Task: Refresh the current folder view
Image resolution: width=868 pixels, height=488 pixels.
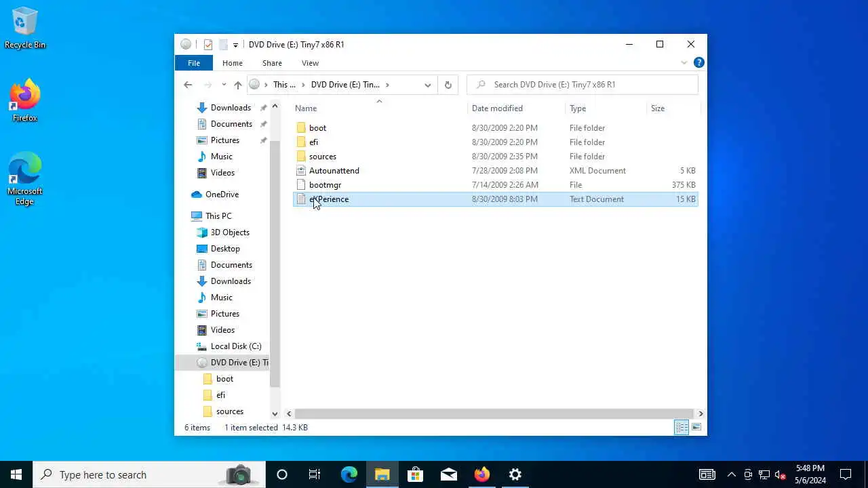Action: pyautogui.click(x=448, y=85)
